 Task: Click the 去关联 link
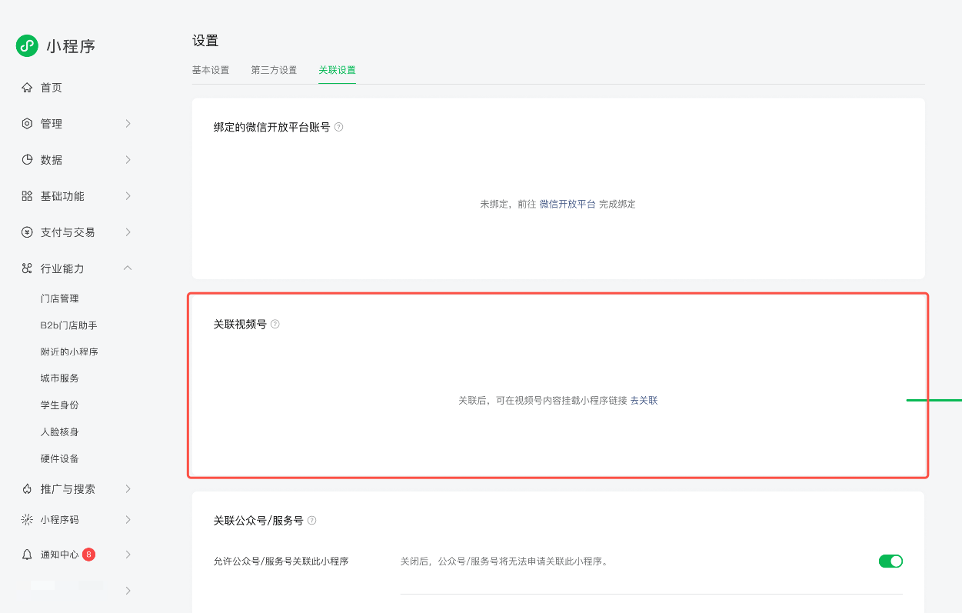click(644, 401)
